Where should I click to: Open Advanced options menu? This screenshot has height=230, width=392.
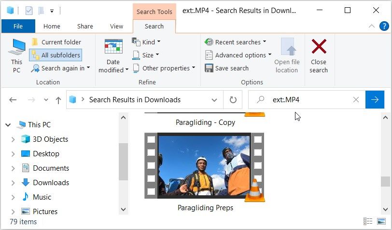(238, 55)
